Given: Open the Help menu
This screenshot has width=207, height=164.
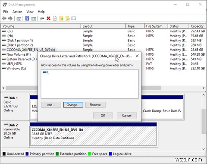Looking at the screenshot, I should click(x=41, y=12).
